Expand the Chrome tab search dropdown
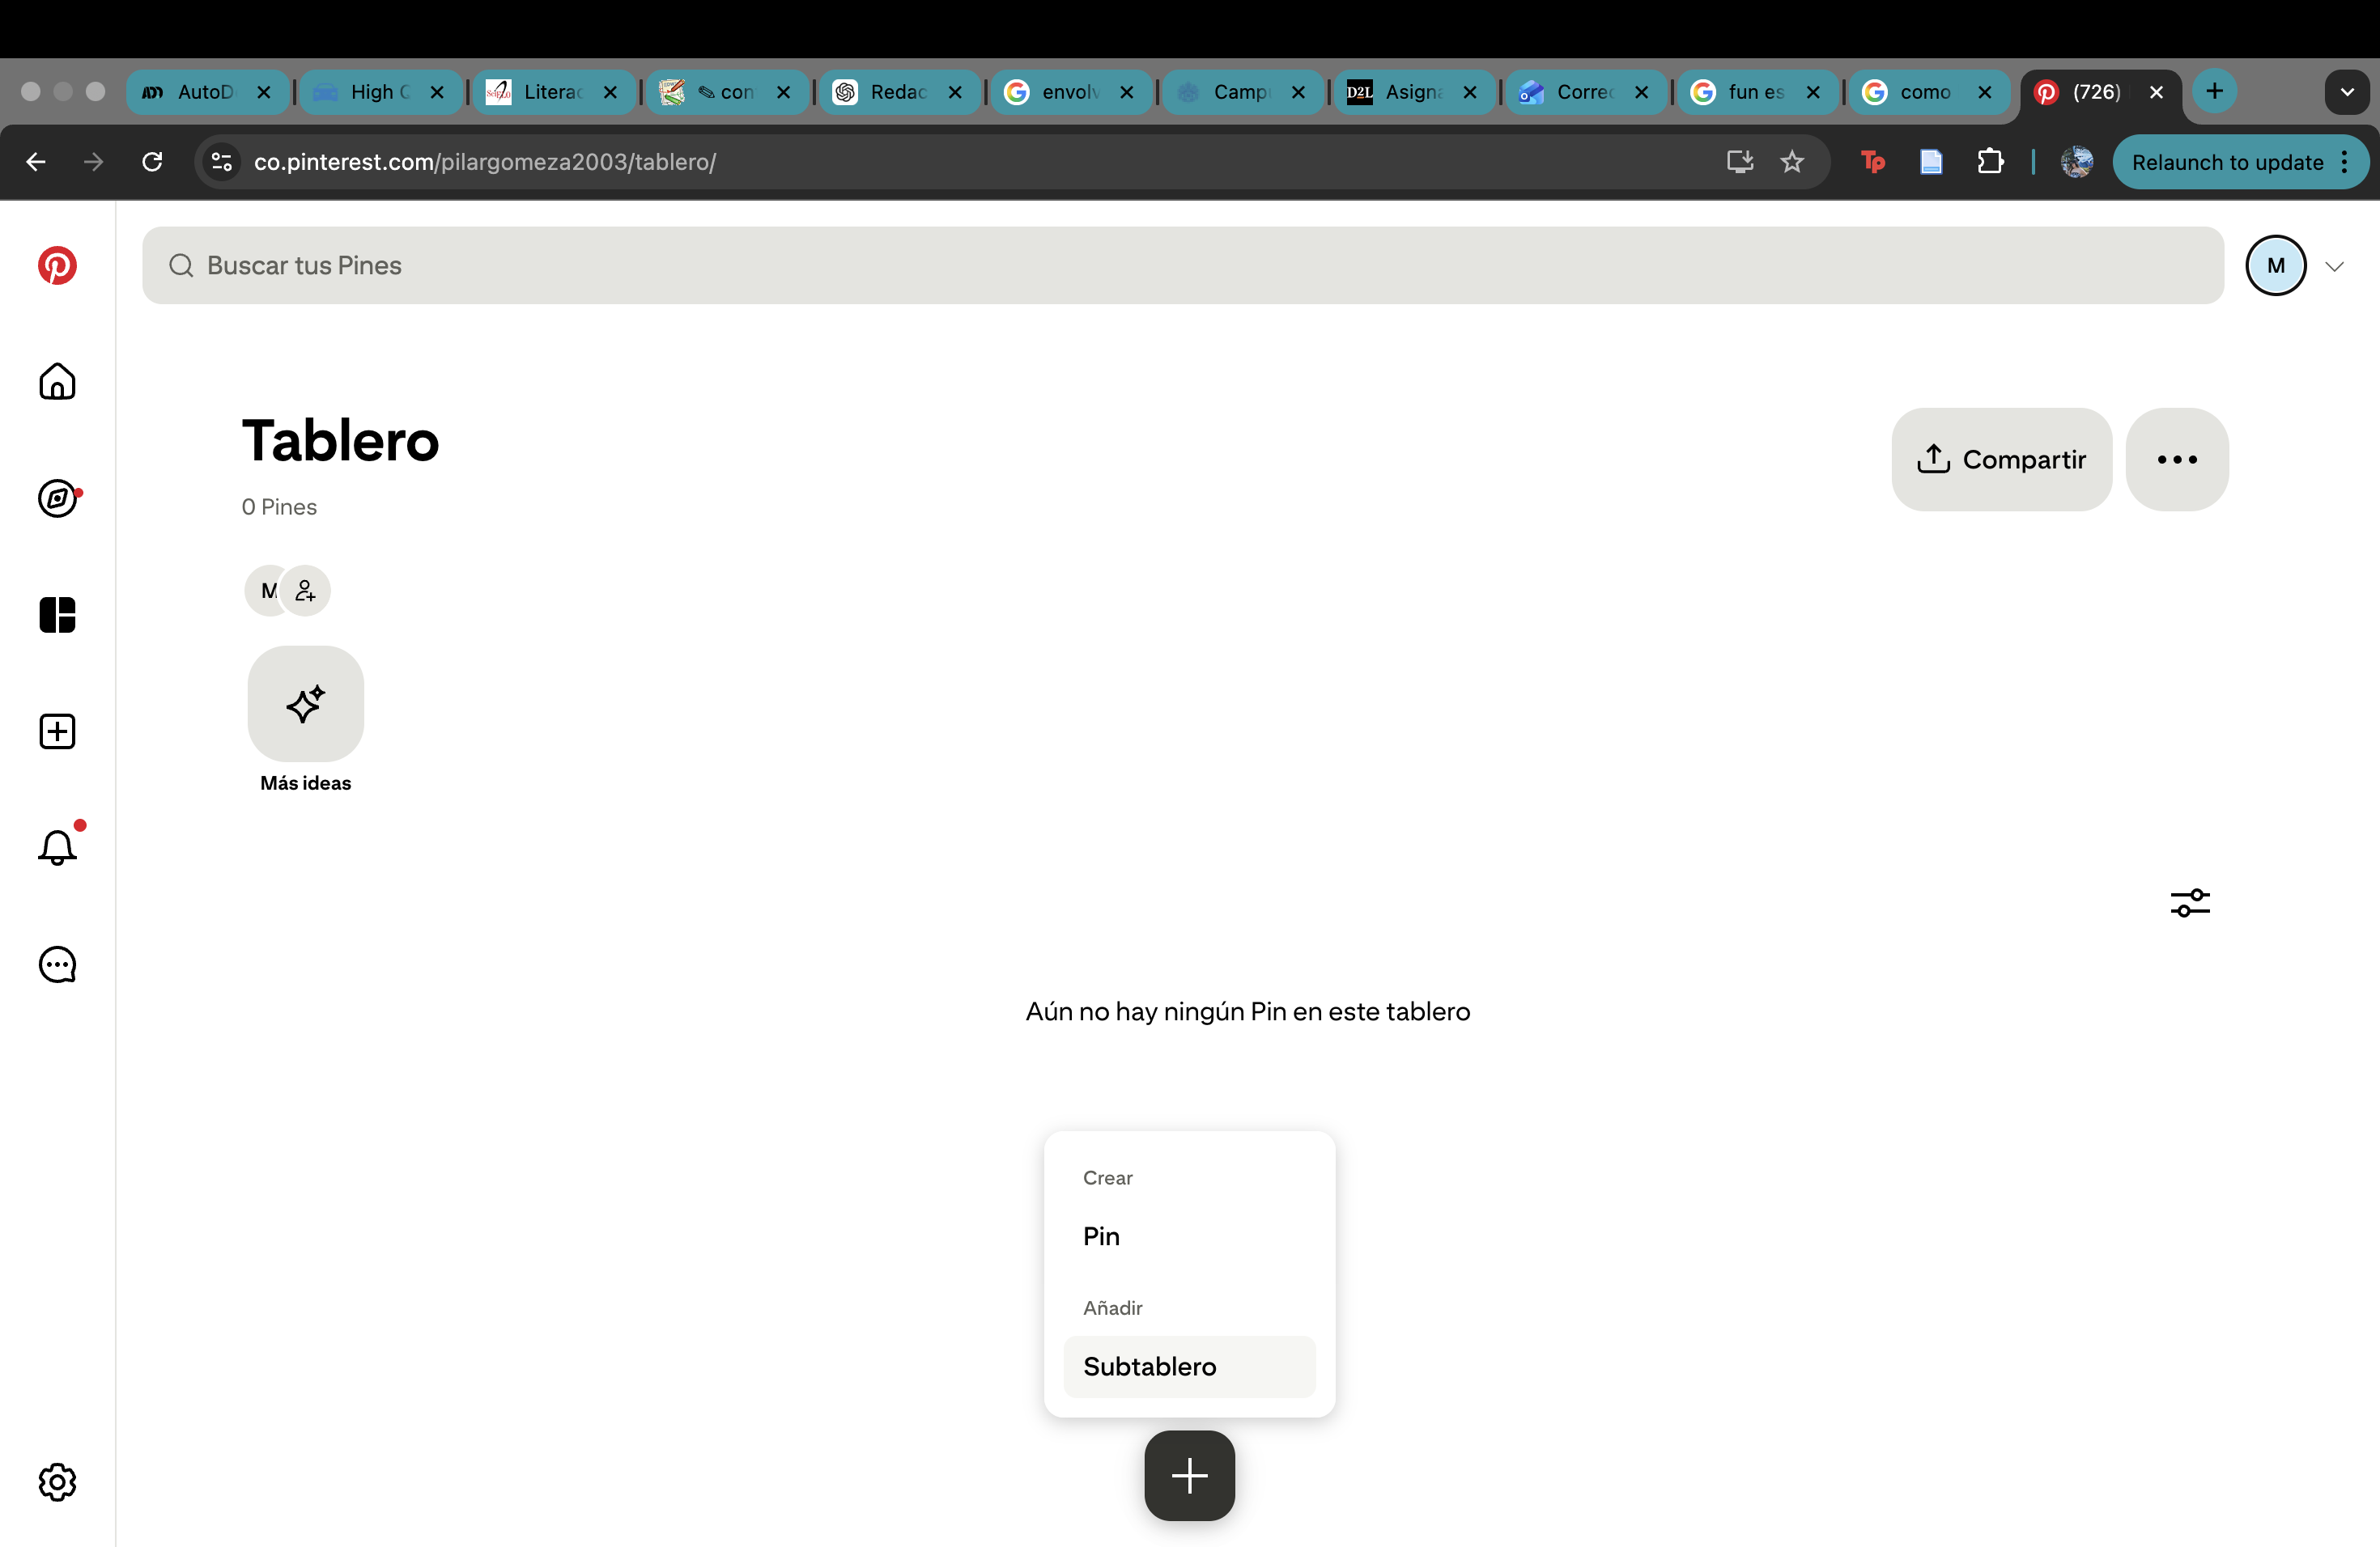 tap(2346, 92)
